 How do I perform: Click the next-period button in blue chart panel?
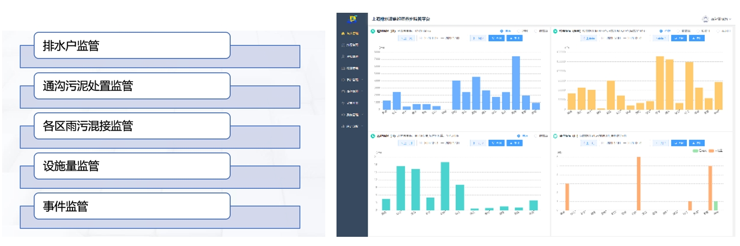coord(478,38)
